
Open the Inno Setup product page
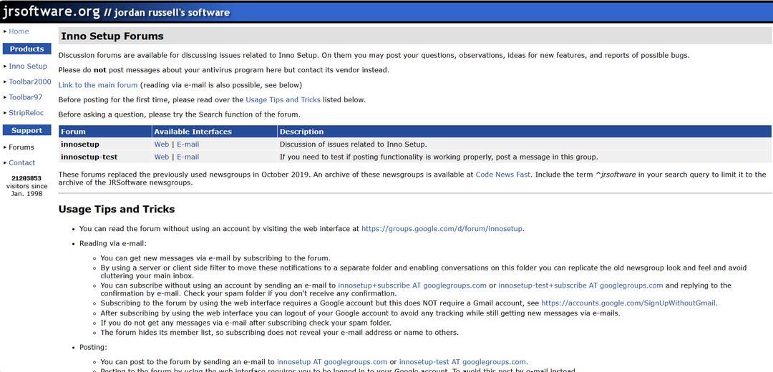click(x=28, y=67)
